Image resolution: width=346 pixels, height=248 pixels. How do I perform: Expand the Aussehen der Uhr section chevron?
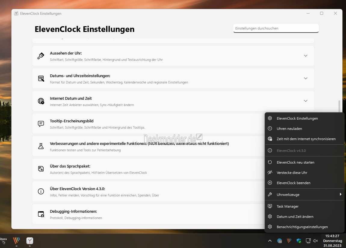coord(306,56)
